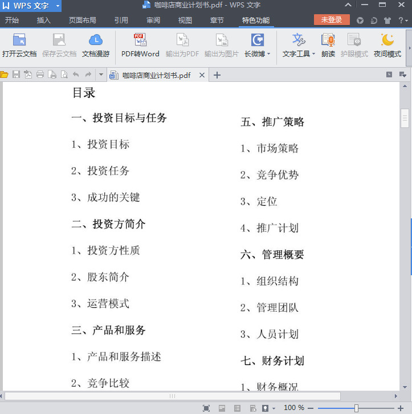Switch to full screen view icon in status bar
Image resolution: width=412 pixels, height=414 pixels.
206,408
